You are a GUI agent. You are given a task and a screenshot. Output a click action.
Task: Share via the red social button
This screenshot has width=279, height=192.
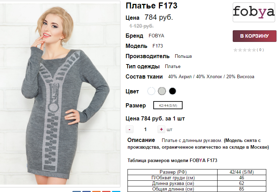tap(106, 191)
